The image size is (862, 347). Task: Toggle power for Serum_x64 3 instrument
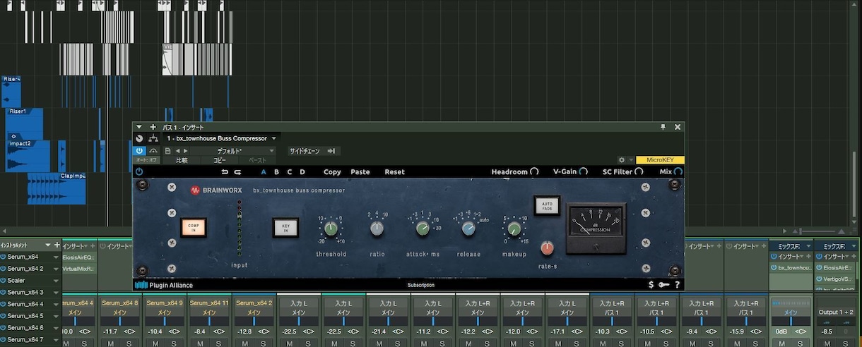click(x=4, y=292)
